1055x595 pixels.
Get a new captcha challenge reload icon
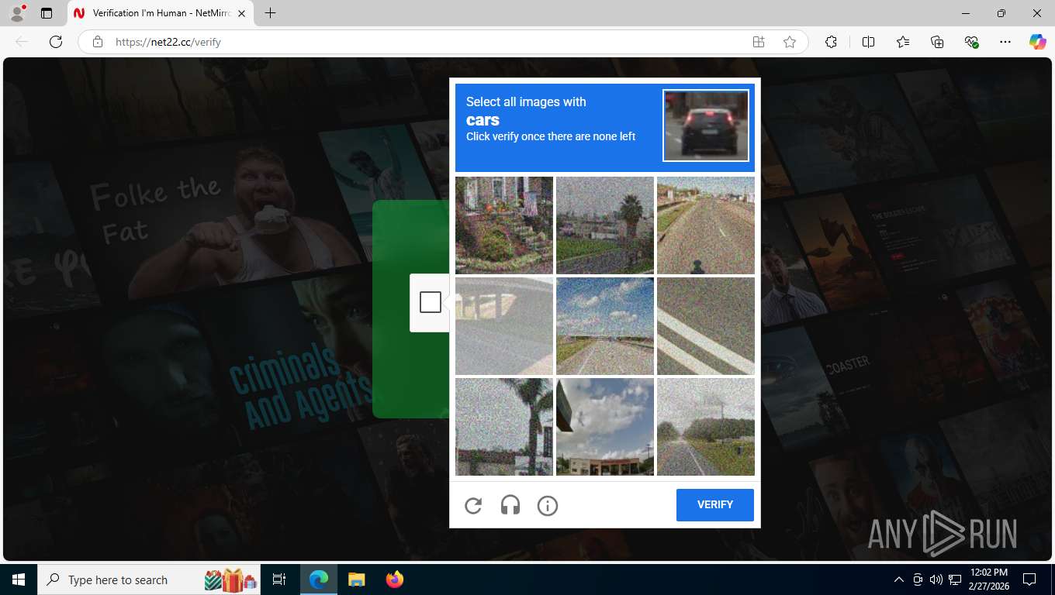tap(473, 506)
